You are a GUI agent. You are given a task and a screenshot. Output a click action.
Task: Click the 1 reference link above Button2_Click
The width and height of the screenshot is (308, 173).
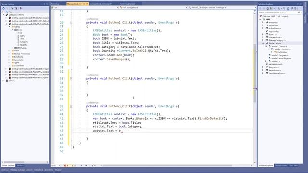(x=92, y=75)
